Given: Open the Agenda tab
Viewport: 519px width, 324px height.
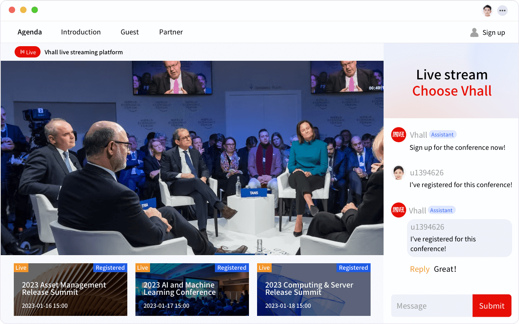Looking at the screenshot, I should coord(30,32).
